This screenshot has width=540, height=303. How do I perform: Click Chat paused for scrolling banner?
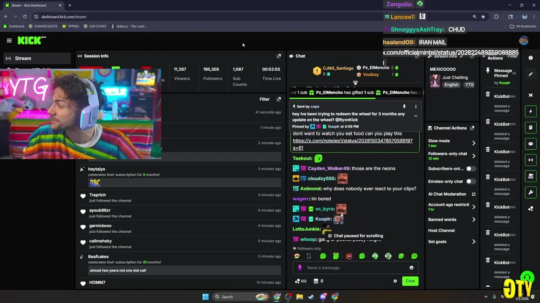pos(356,236)
